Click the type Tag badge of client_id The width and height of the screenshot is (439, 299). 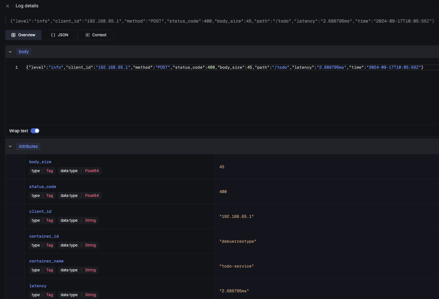tap(42, 220)
